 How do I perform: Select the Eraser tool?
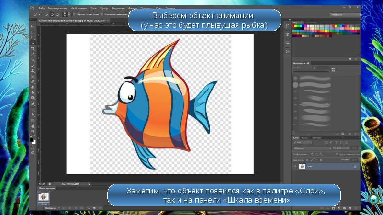(x=33, y=81)
